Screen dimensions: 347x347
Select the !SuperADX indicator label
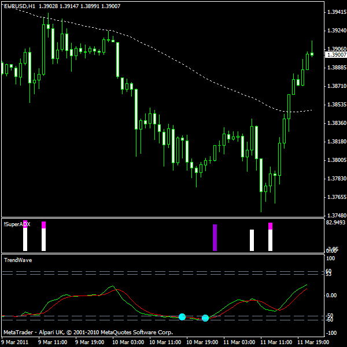click(x=16, y=224)
